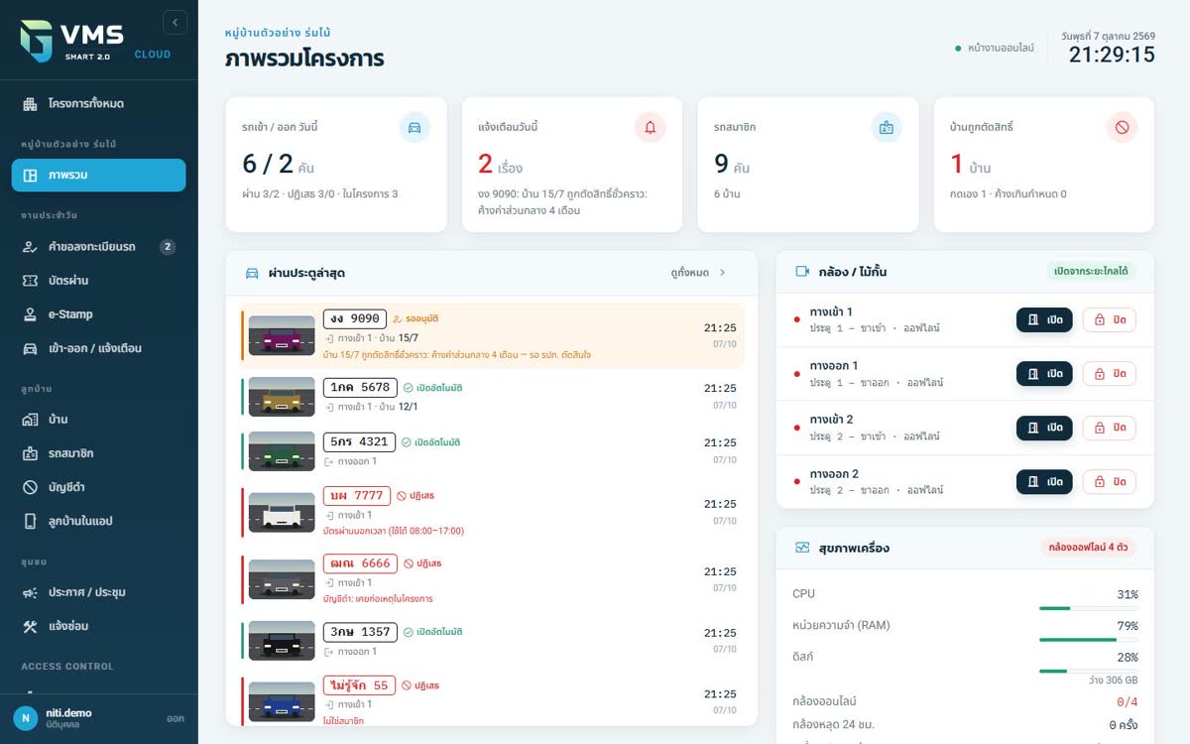Click the 6 / 2 คัน value

(278, 165)
